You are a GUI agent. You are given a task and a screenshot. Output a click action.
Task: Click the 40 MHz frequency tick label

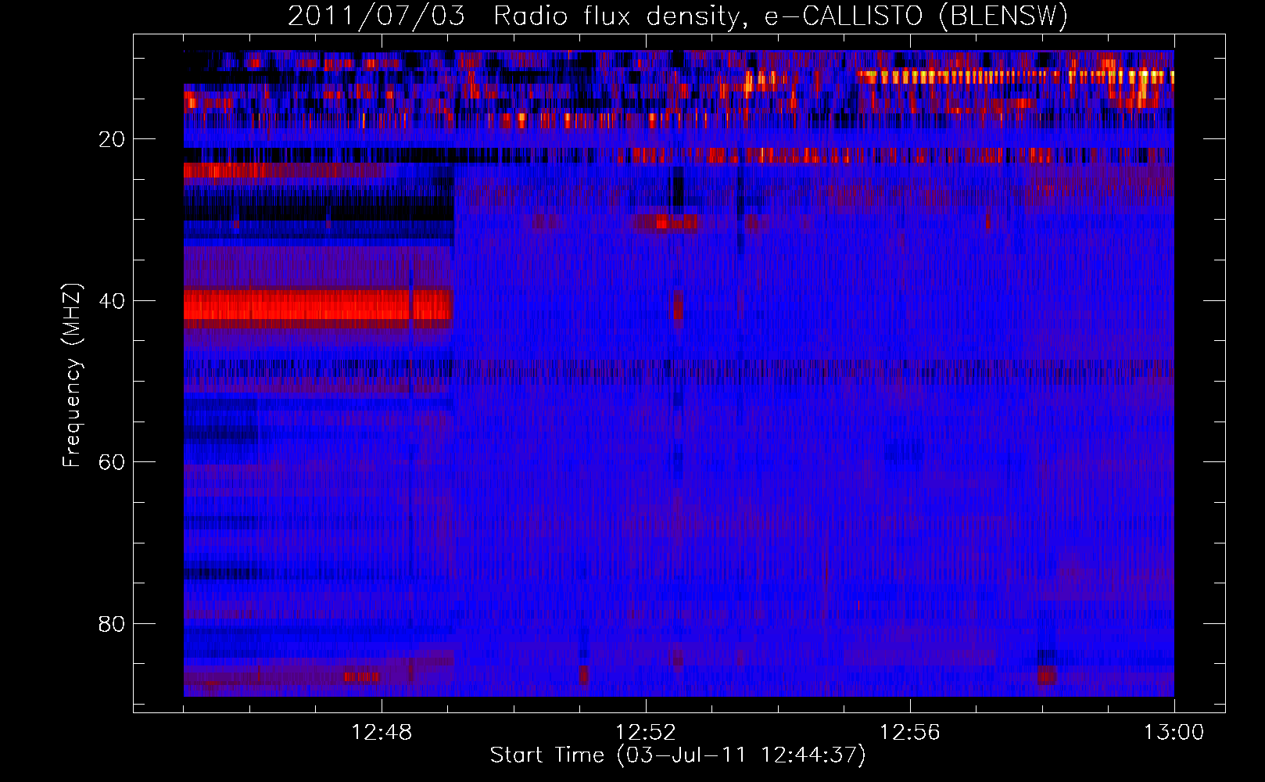coord(112,301)
